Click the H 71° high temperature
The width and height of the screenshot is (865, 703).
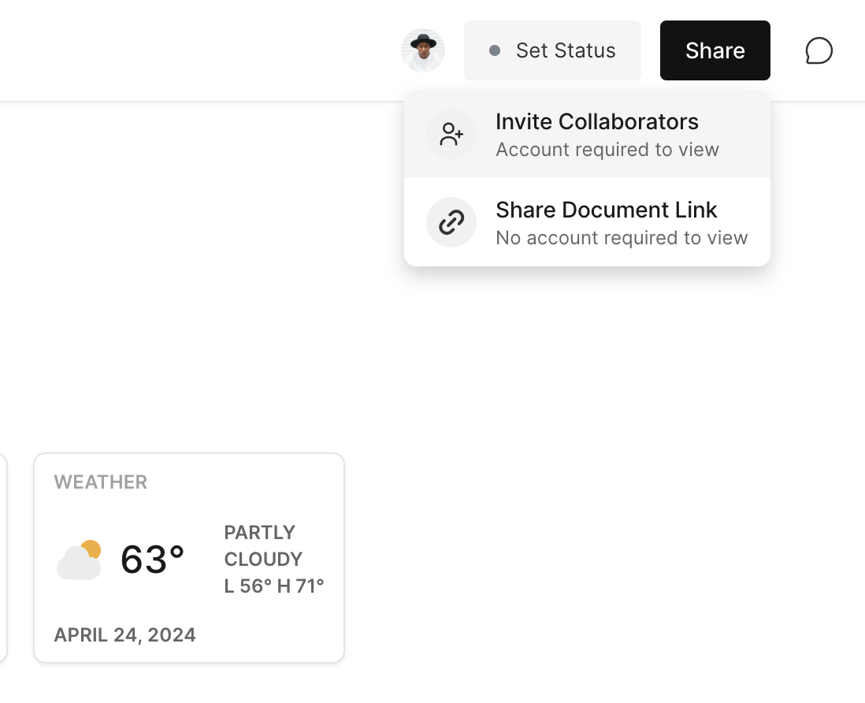299,586
